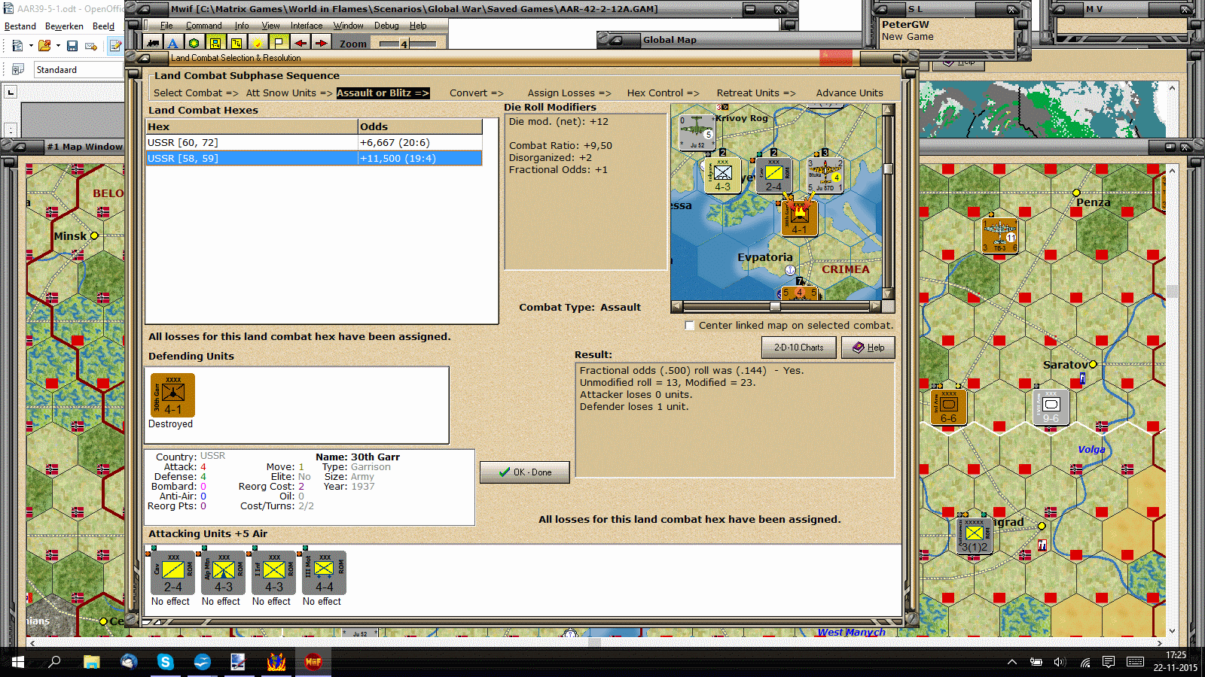Click the Att Snow Units subphase label
Screen dimensions: 1205x677
click(289, 93)
